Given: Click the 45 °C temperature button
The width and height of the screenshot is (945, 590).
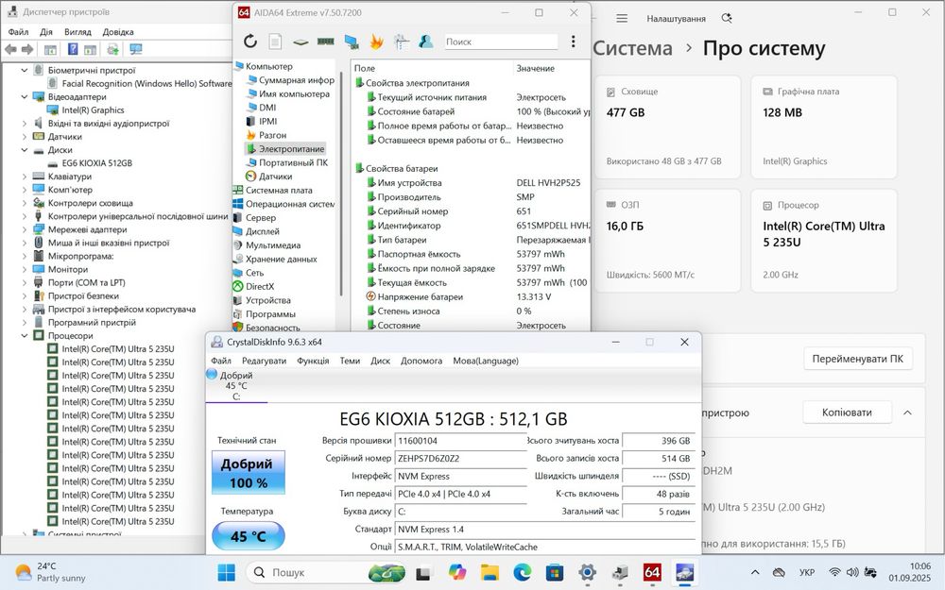Looking at the screenshot, I should [249, 536].
